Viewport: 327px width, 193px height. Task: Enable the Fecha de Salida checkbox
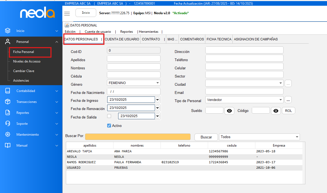pyautogui.click(x=109, y=116)
